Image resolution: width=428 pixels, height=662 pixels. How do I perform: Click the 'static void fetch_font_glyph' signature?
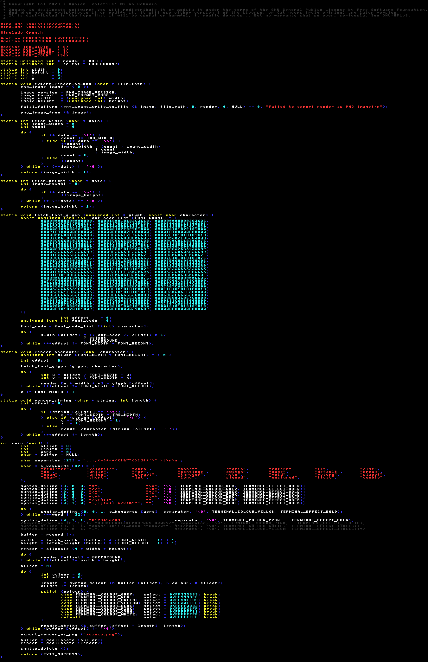tap(107, 215)
